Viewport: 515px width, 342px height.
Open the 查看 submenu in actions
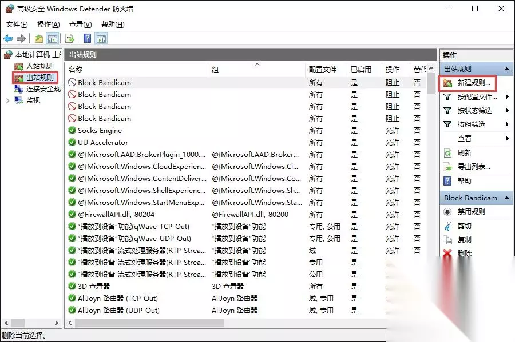click(x=465, y=139)
